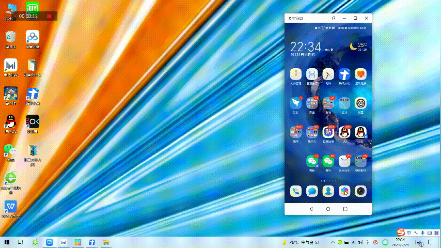
Task: Open the clock app on phone screen
Action: coord(328,74)
